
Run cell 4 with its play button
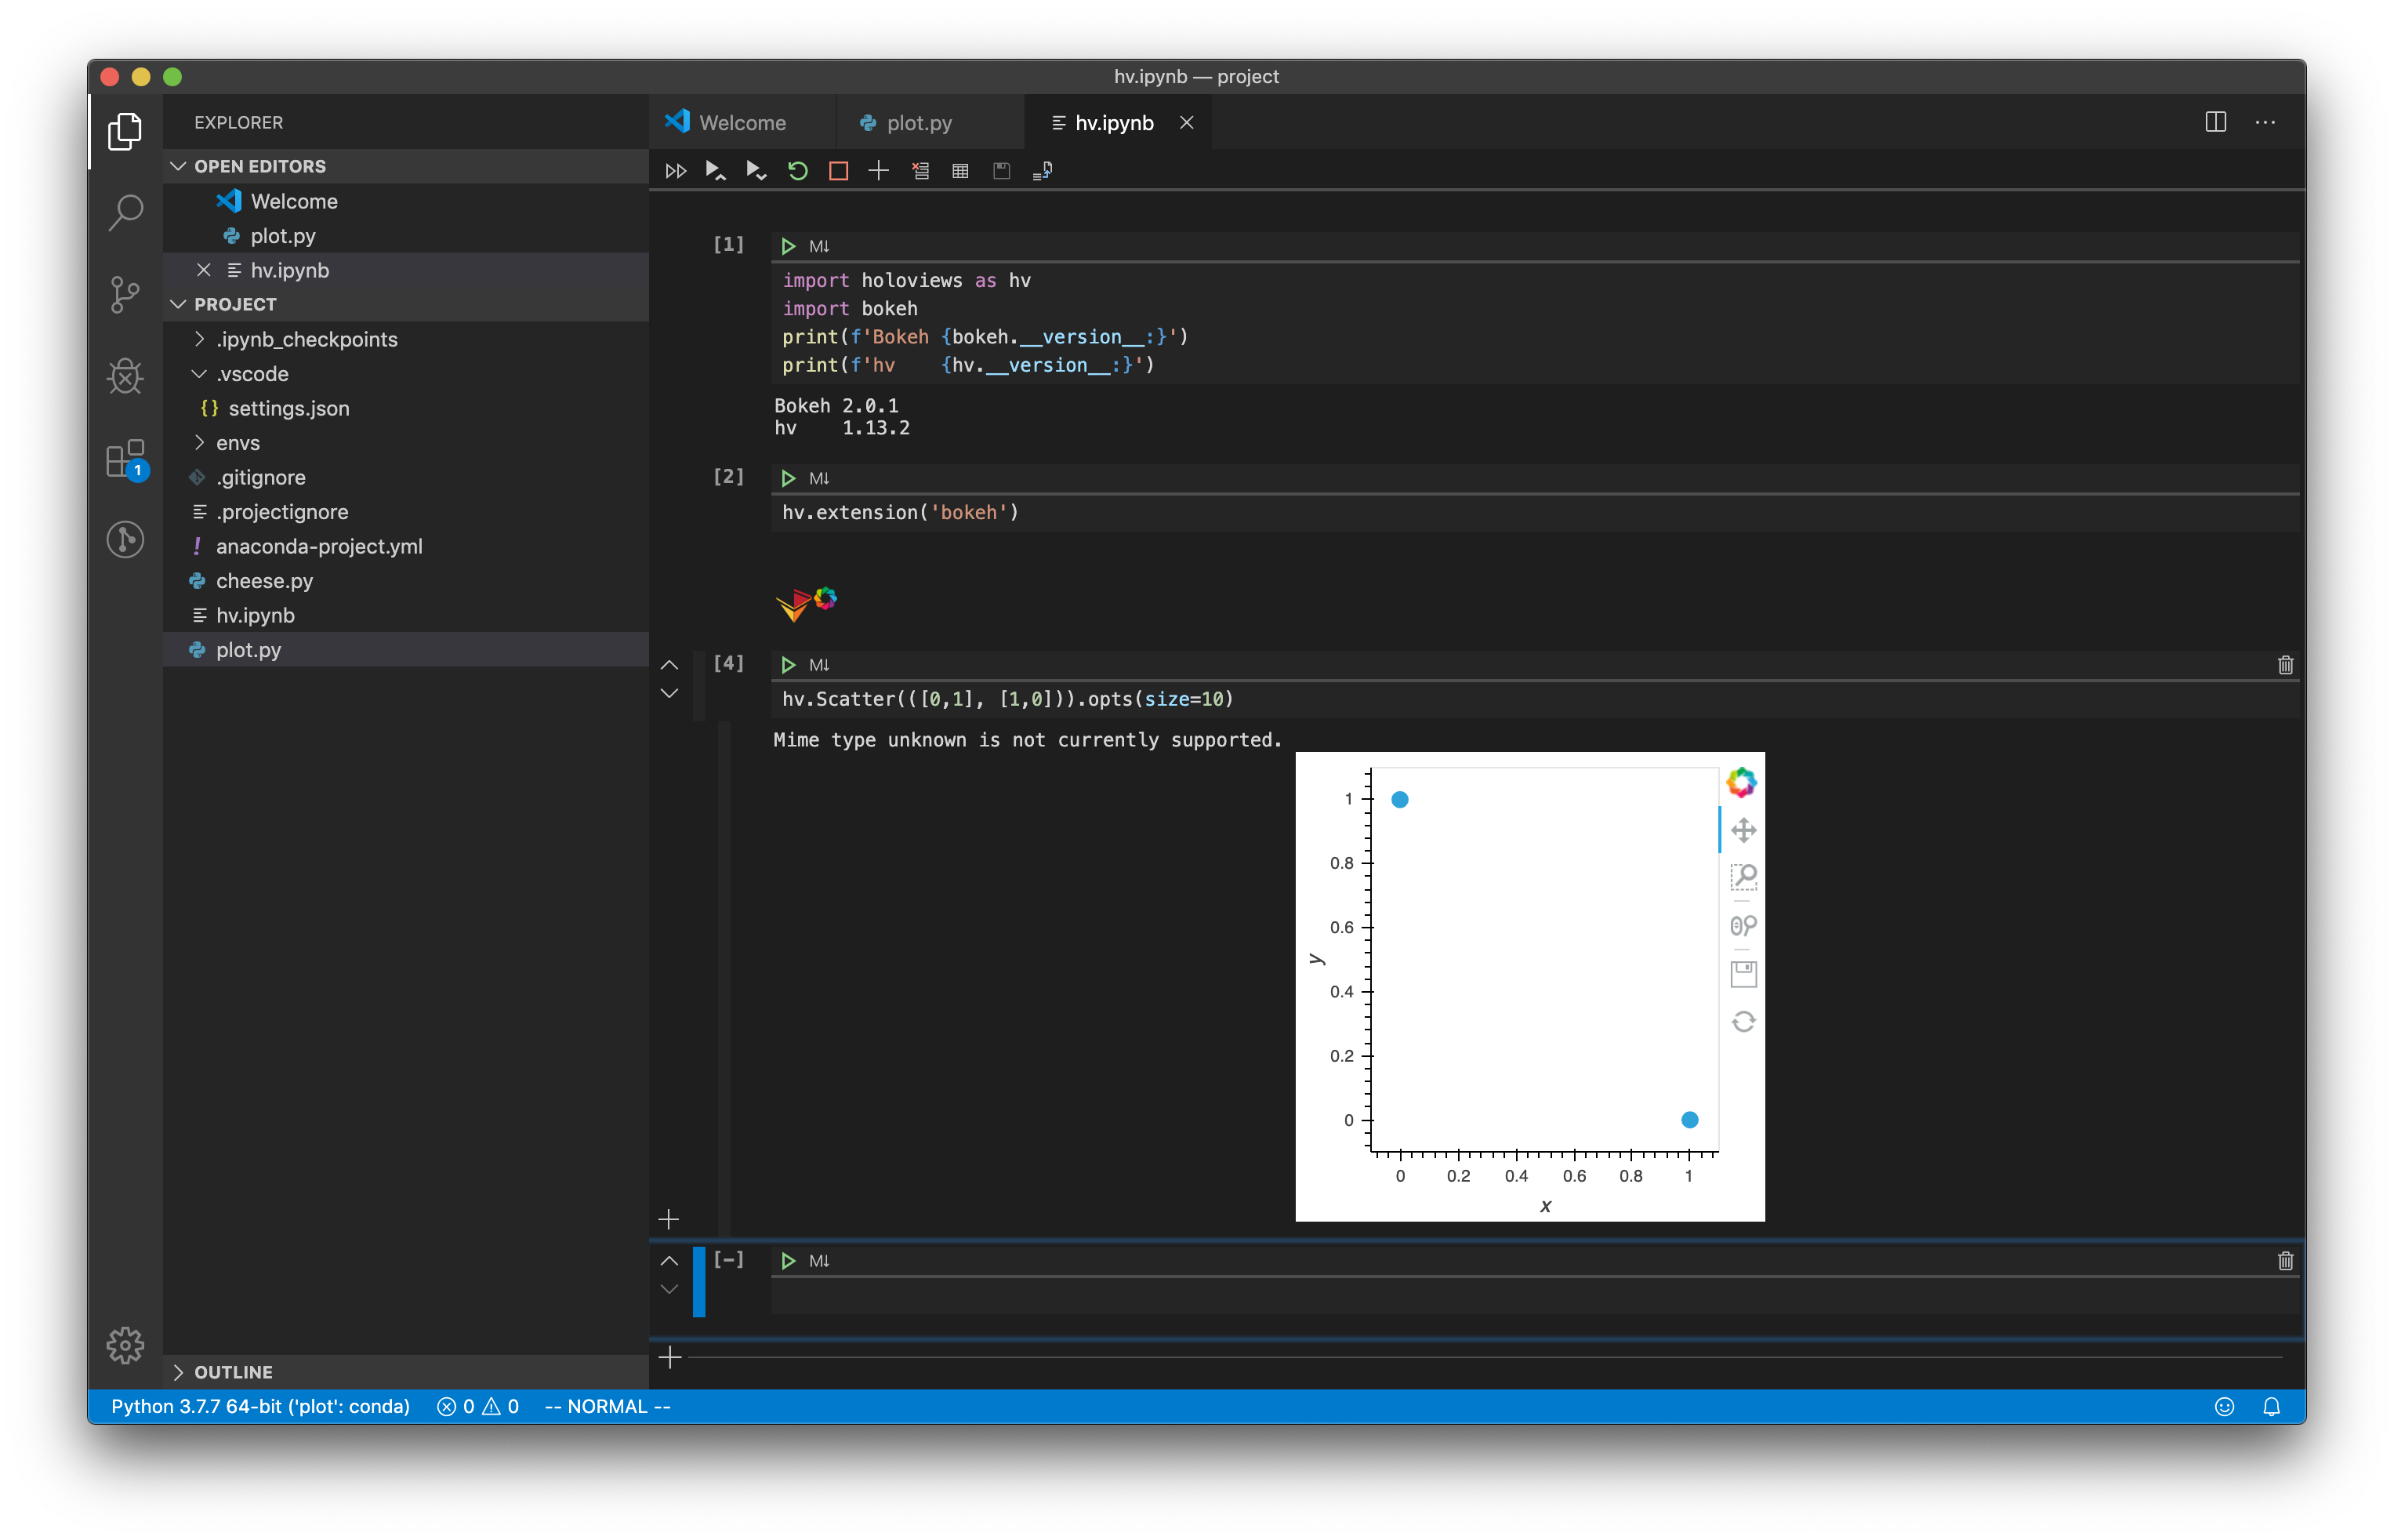pos(788,665)
